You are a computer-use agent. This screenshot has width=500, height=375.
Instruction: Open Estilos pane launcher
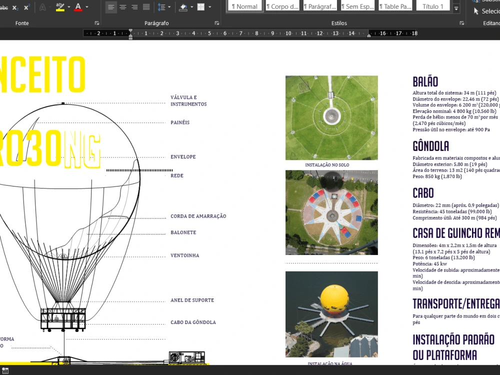click(461, 23)
